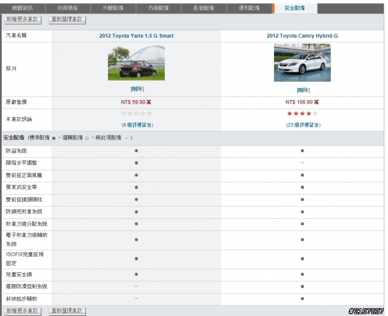Delete the Camry Hybrid from comparison
The width and height of the screenshot is (388, 316).
click(x=303, y=90)
